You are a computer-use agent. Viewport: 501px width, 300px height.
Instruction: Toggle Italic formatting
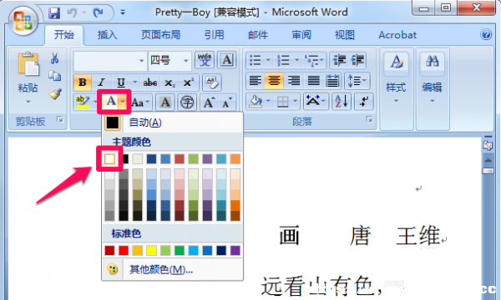102,82
